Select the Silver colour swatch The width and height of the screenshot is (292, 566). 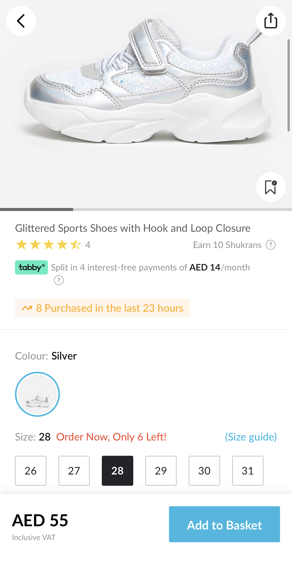click(37, 394)
